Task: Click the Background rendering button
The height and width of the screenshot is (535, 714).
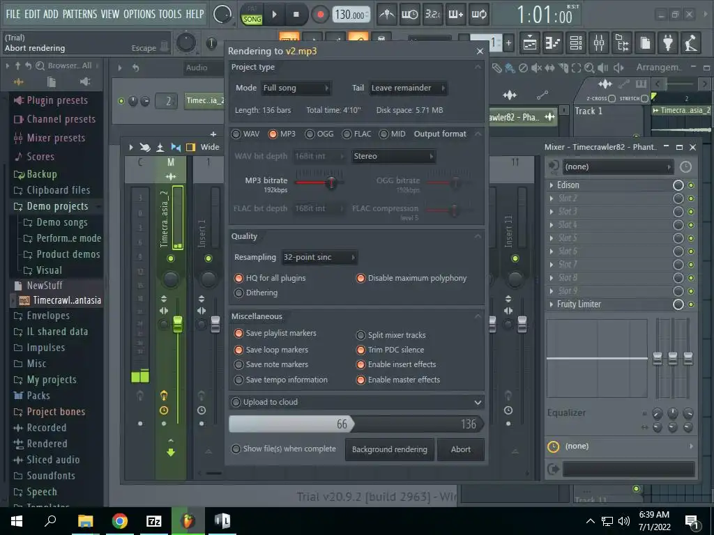Action: (x=389, y=449)
